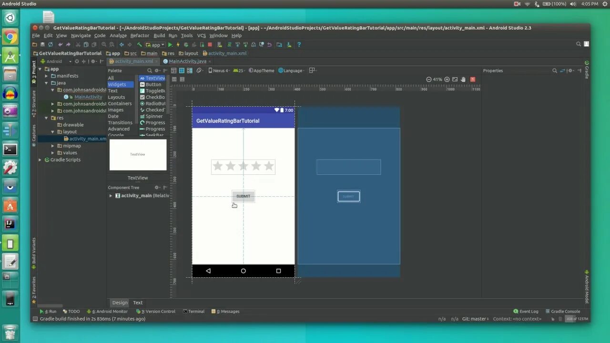Viewport: 610px width, 343px height.
Task: Open the API 25 version dropdown
Action: coord(238,71)
